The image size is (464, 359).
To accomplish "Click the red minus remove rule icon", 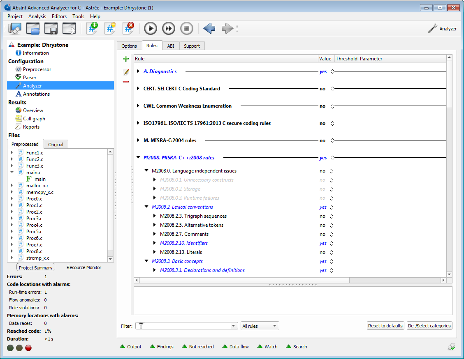I will coord(126,82).
